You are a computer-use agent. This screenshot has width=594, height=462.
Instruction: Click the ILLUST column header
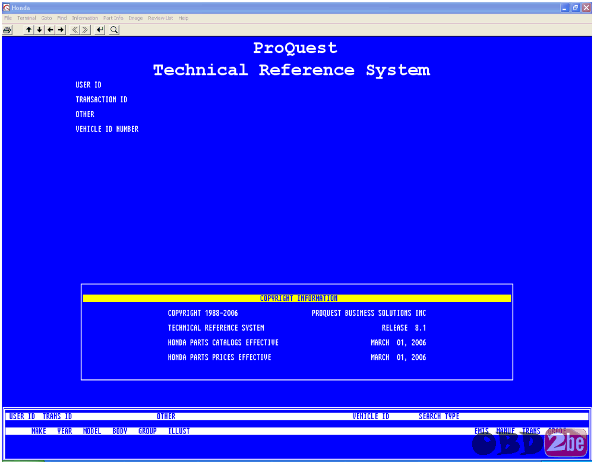pyautogui.click(x=179, y=431)
